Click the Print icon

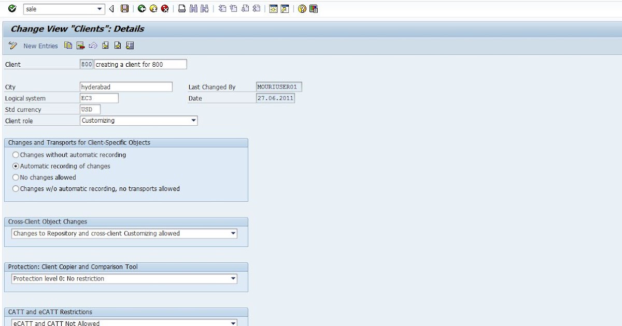(182, 8)
